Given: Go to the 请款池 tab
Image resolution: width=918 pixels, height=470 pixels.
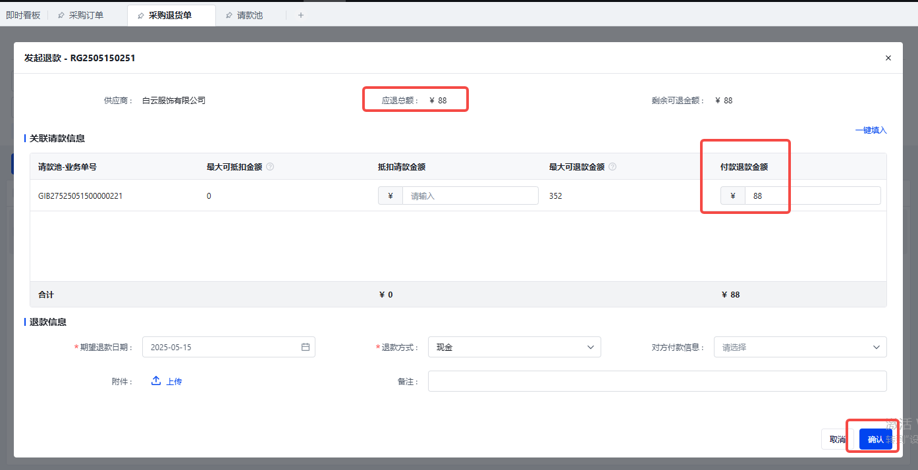Looking at the screenshot, I should point(250,15).
